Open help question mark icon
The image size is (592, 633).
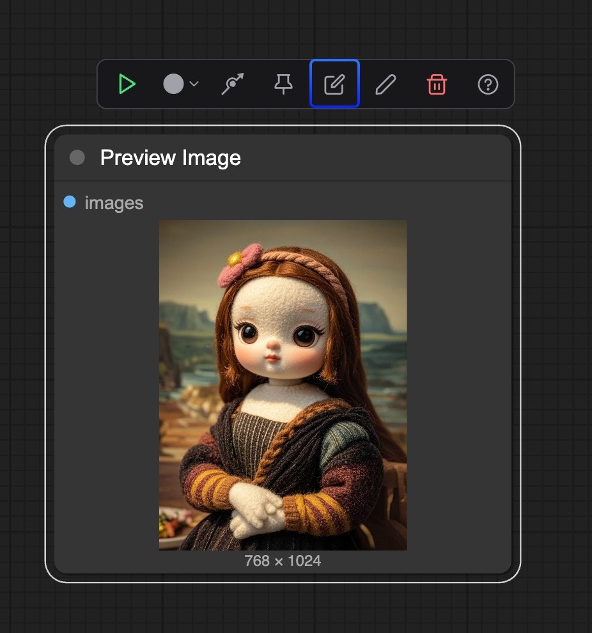[x=488, y=84]
